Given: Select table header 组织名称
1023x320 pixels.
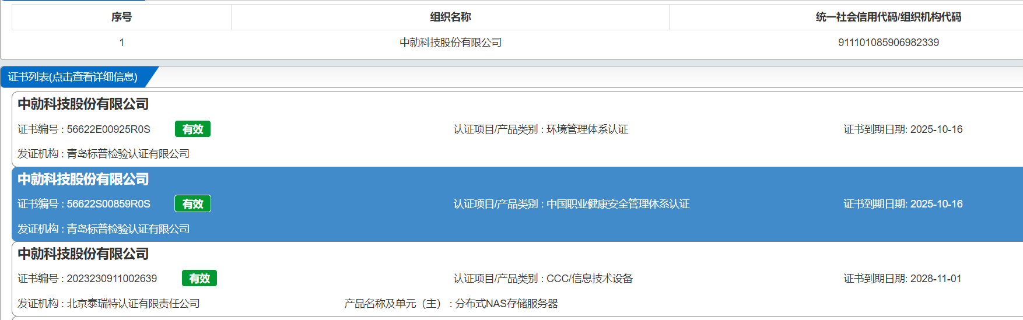Looking at the screenshot, I should [450, 17].
